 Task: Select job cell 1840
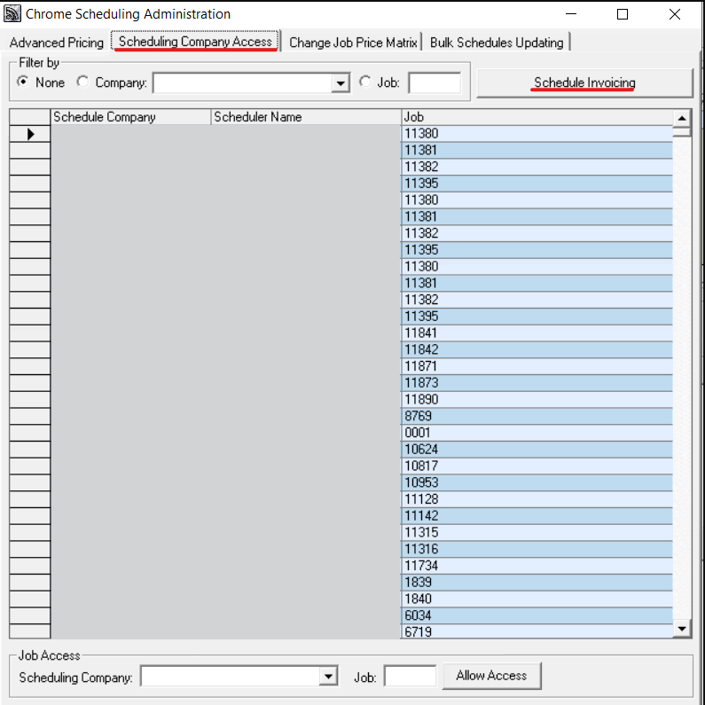(537, 599)
